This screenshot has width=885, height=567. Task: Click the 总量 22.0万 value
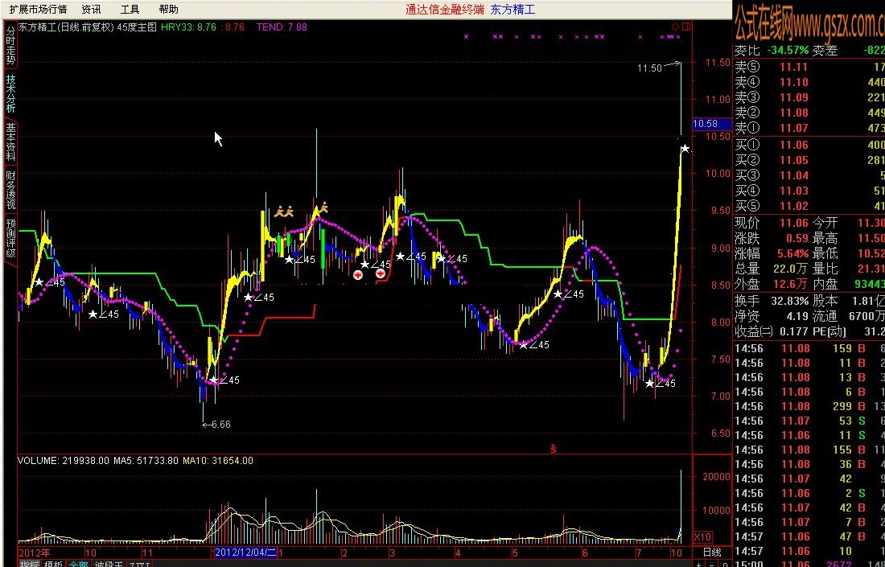click(x=792, y=269)
